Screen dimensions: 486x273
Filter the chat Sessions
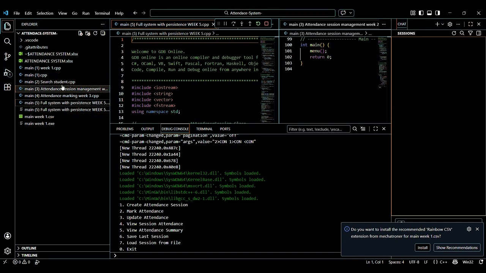coord(470,33)
